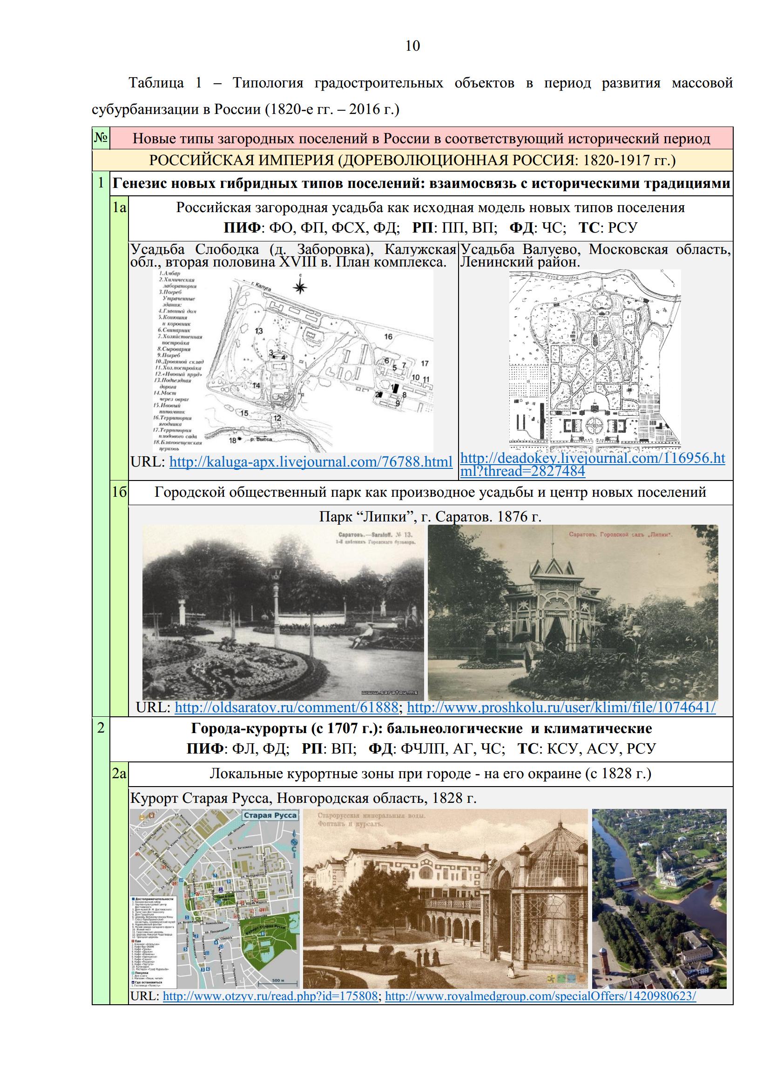770x1088 pixels.
Task: Click 'Российская загородная усадьба как исходная модель'
Action: (x=431, y=207)
